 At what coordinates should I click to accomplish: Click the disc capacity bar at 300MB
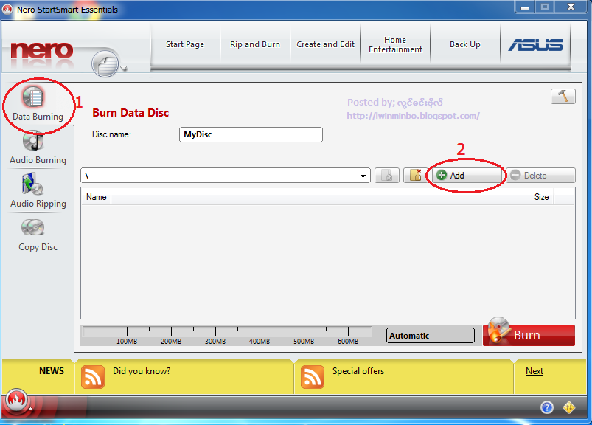click(x=215, y=334)
